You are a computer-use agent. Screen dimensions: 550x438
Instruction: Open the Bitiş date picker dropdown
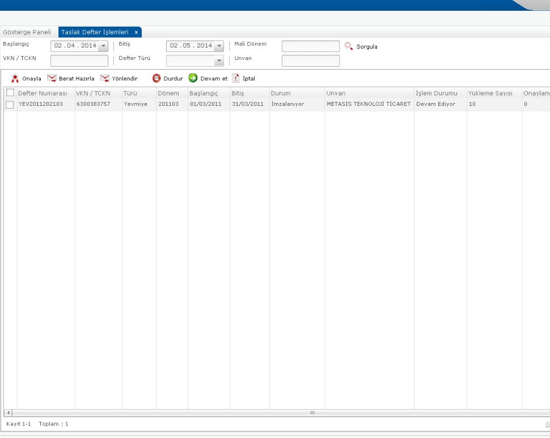pyautogui.click(x=219, y=46)
